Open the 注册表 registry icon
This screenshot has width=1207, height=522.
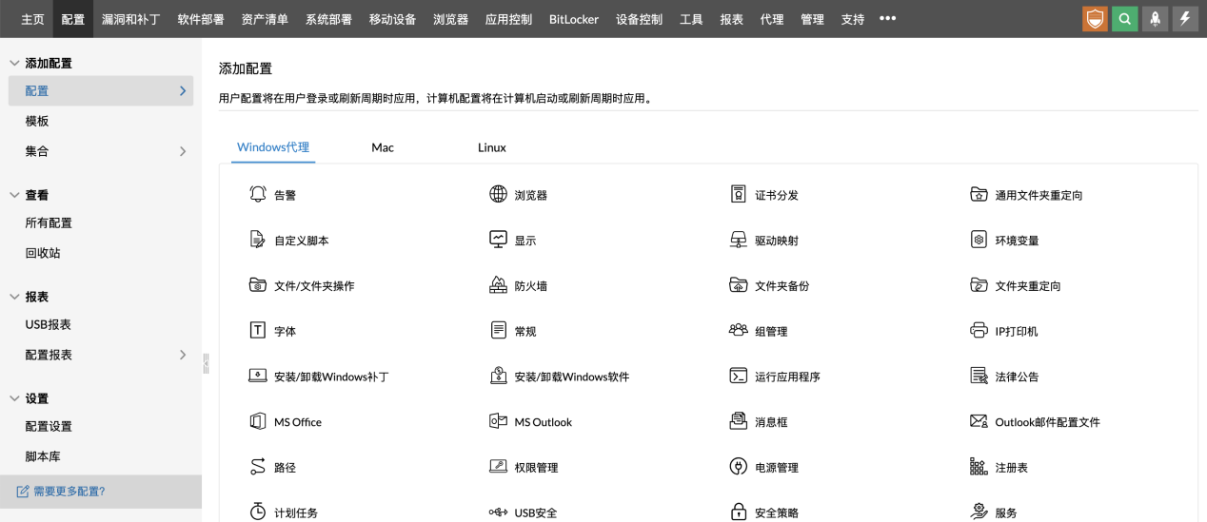(x=978, y=467)
